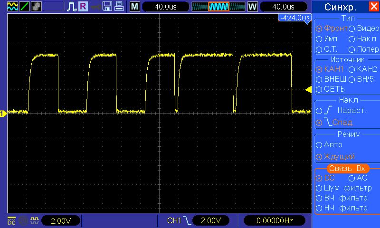Image resolution: width=380 pixels, height=228 pixels.
Task: Click the Синхр. menu title
Action: [341, 7]
